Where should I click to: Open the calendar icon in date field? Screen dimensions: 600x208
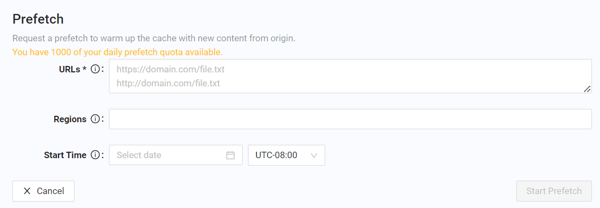(230, 155)
